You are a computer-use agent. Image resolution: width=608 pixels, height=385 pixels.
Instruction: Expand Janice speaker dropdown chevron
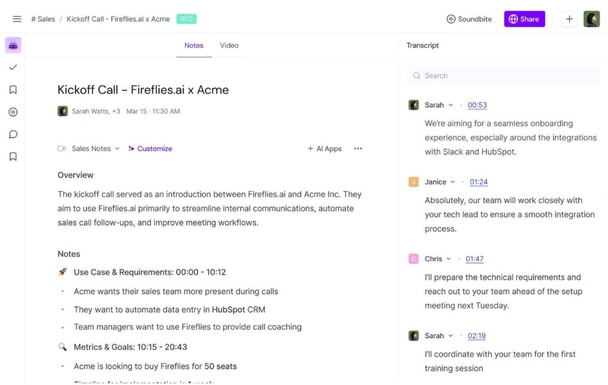tap(452, 182)
